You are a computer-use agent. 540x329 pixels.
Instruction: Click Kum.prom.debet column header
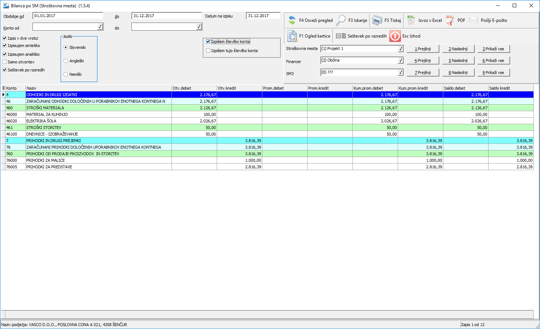tap(375, 88)
